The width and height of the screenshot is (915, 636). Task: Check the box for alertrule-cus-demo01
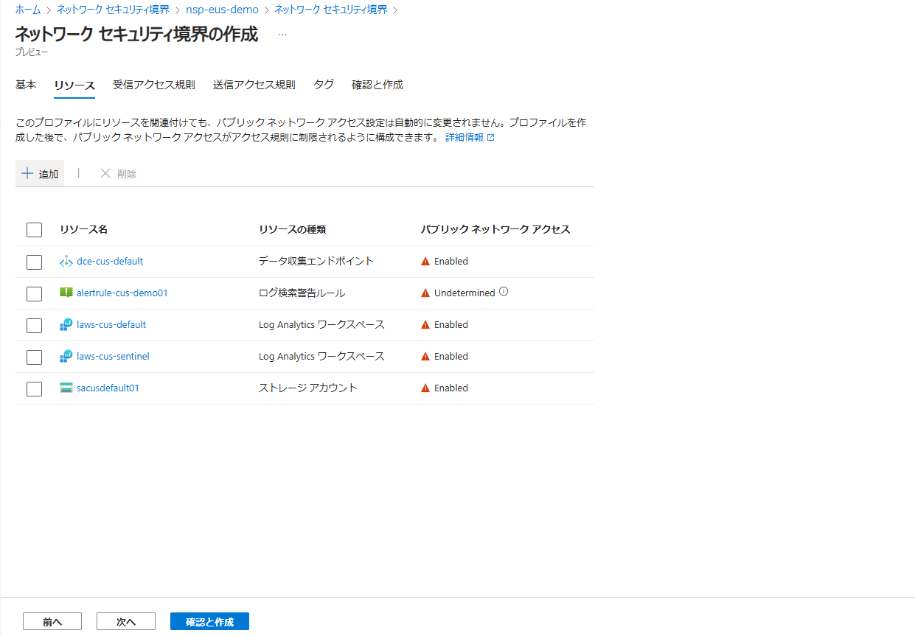[34, 293]
